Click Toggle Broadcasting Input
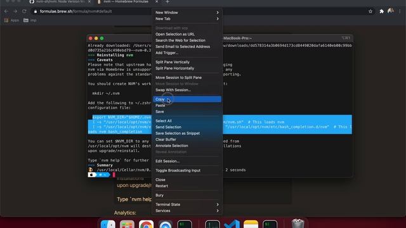Image resolution: width=406 pixels, height=228 pixels. [187, 170]
